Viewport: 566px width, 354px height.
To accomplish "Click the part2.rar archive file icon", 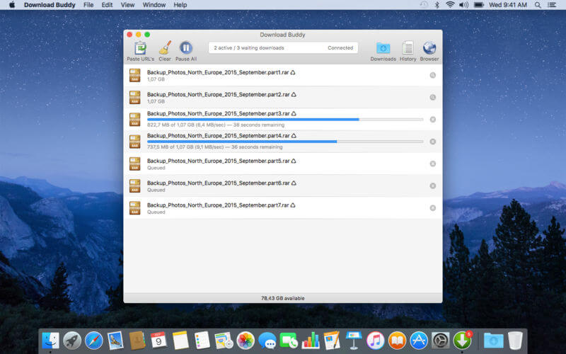I will pos(134,98).
